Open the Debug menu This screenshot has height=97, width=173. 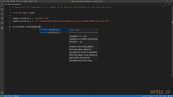pos(25,1)
